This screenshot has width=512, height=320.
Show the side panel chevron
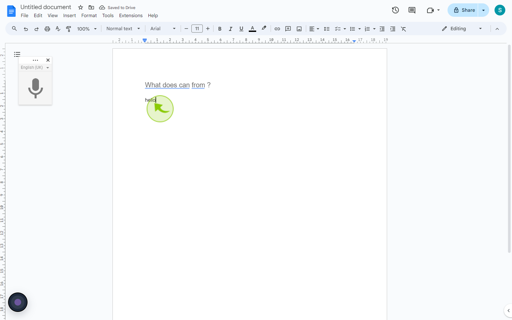tap(508, 311)
